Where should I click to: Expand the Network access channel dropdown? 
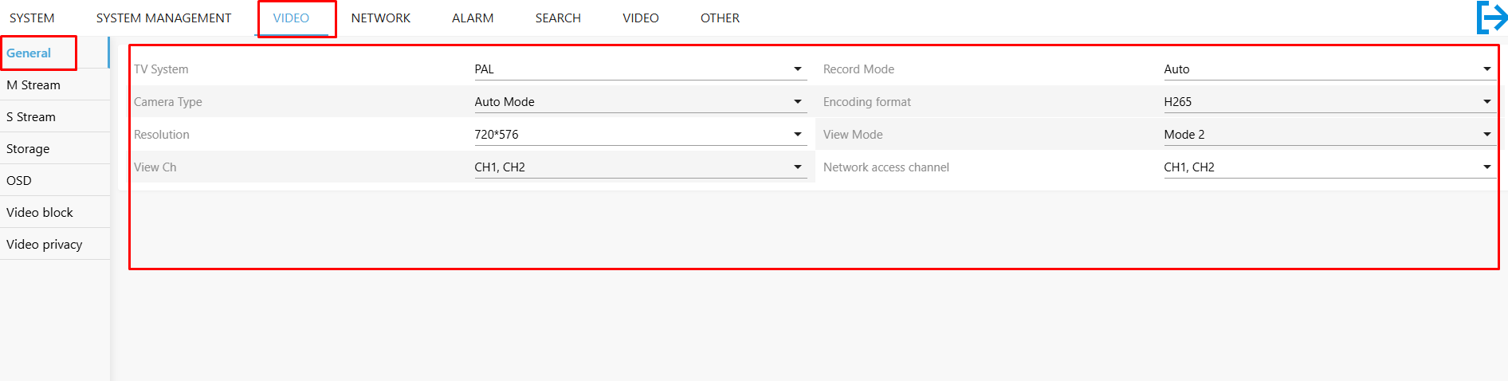click(x=1329, y=167)
